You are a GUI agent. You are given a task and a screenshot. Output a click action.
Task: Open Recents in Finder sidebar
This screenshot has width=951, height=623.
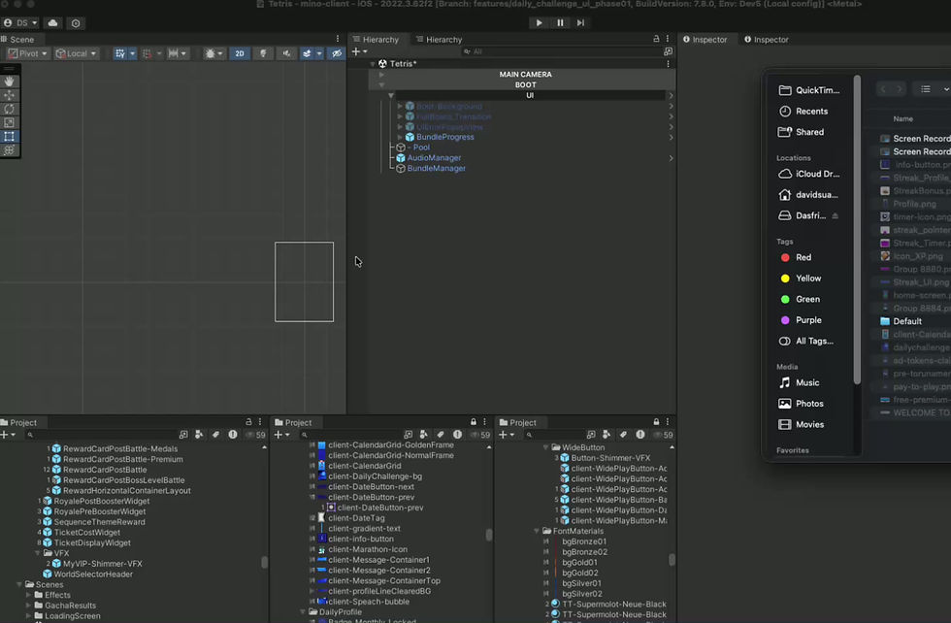[811, 111]
